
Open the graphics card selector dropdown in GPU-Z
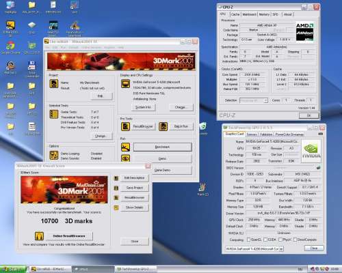[x=254, y=249]
